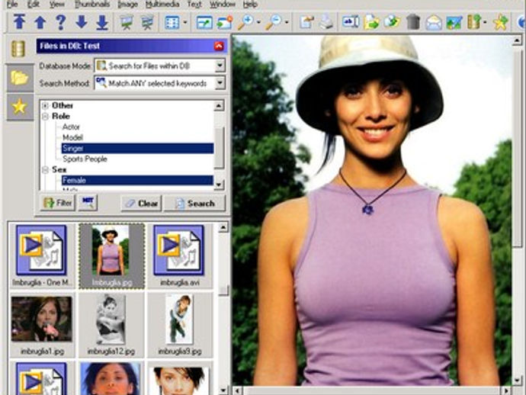The height and width of the screenshot is (395, 526).
Task: Click the Search button
Action: click(195, 204)
